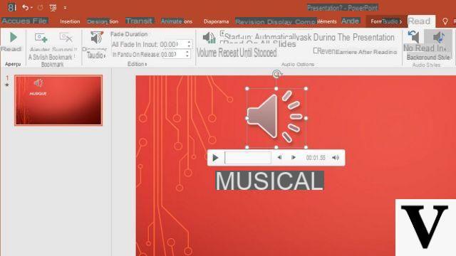Toggle Read On All Slides option
Image resolution: width=456 pixels, height=256 pixels.
(258, 44)
